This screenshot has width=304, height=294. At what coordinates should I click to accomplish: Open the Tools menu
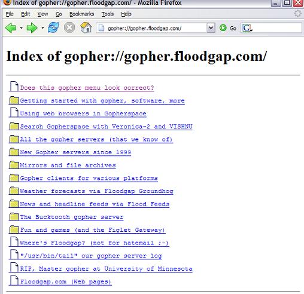click(108, 14)
